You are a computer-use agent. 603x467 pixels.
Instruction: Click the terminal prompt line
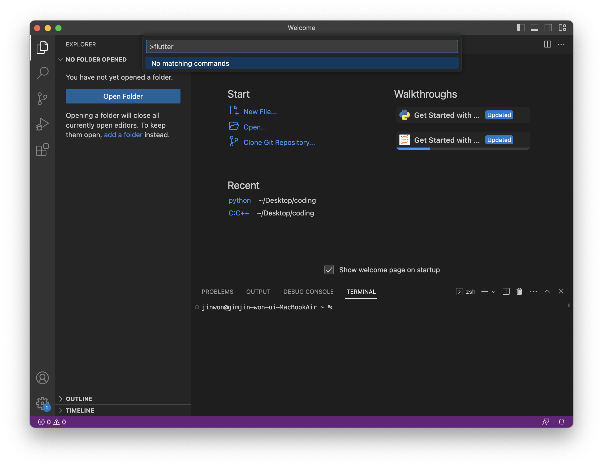coord(267,307)
